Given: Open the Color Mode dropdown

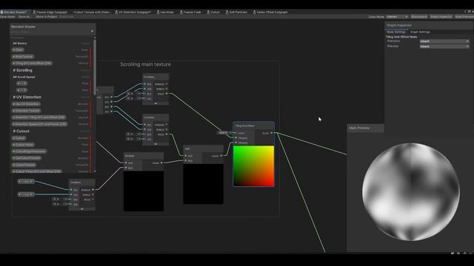Looking at the screenshot, I should (x=397, y=16).
